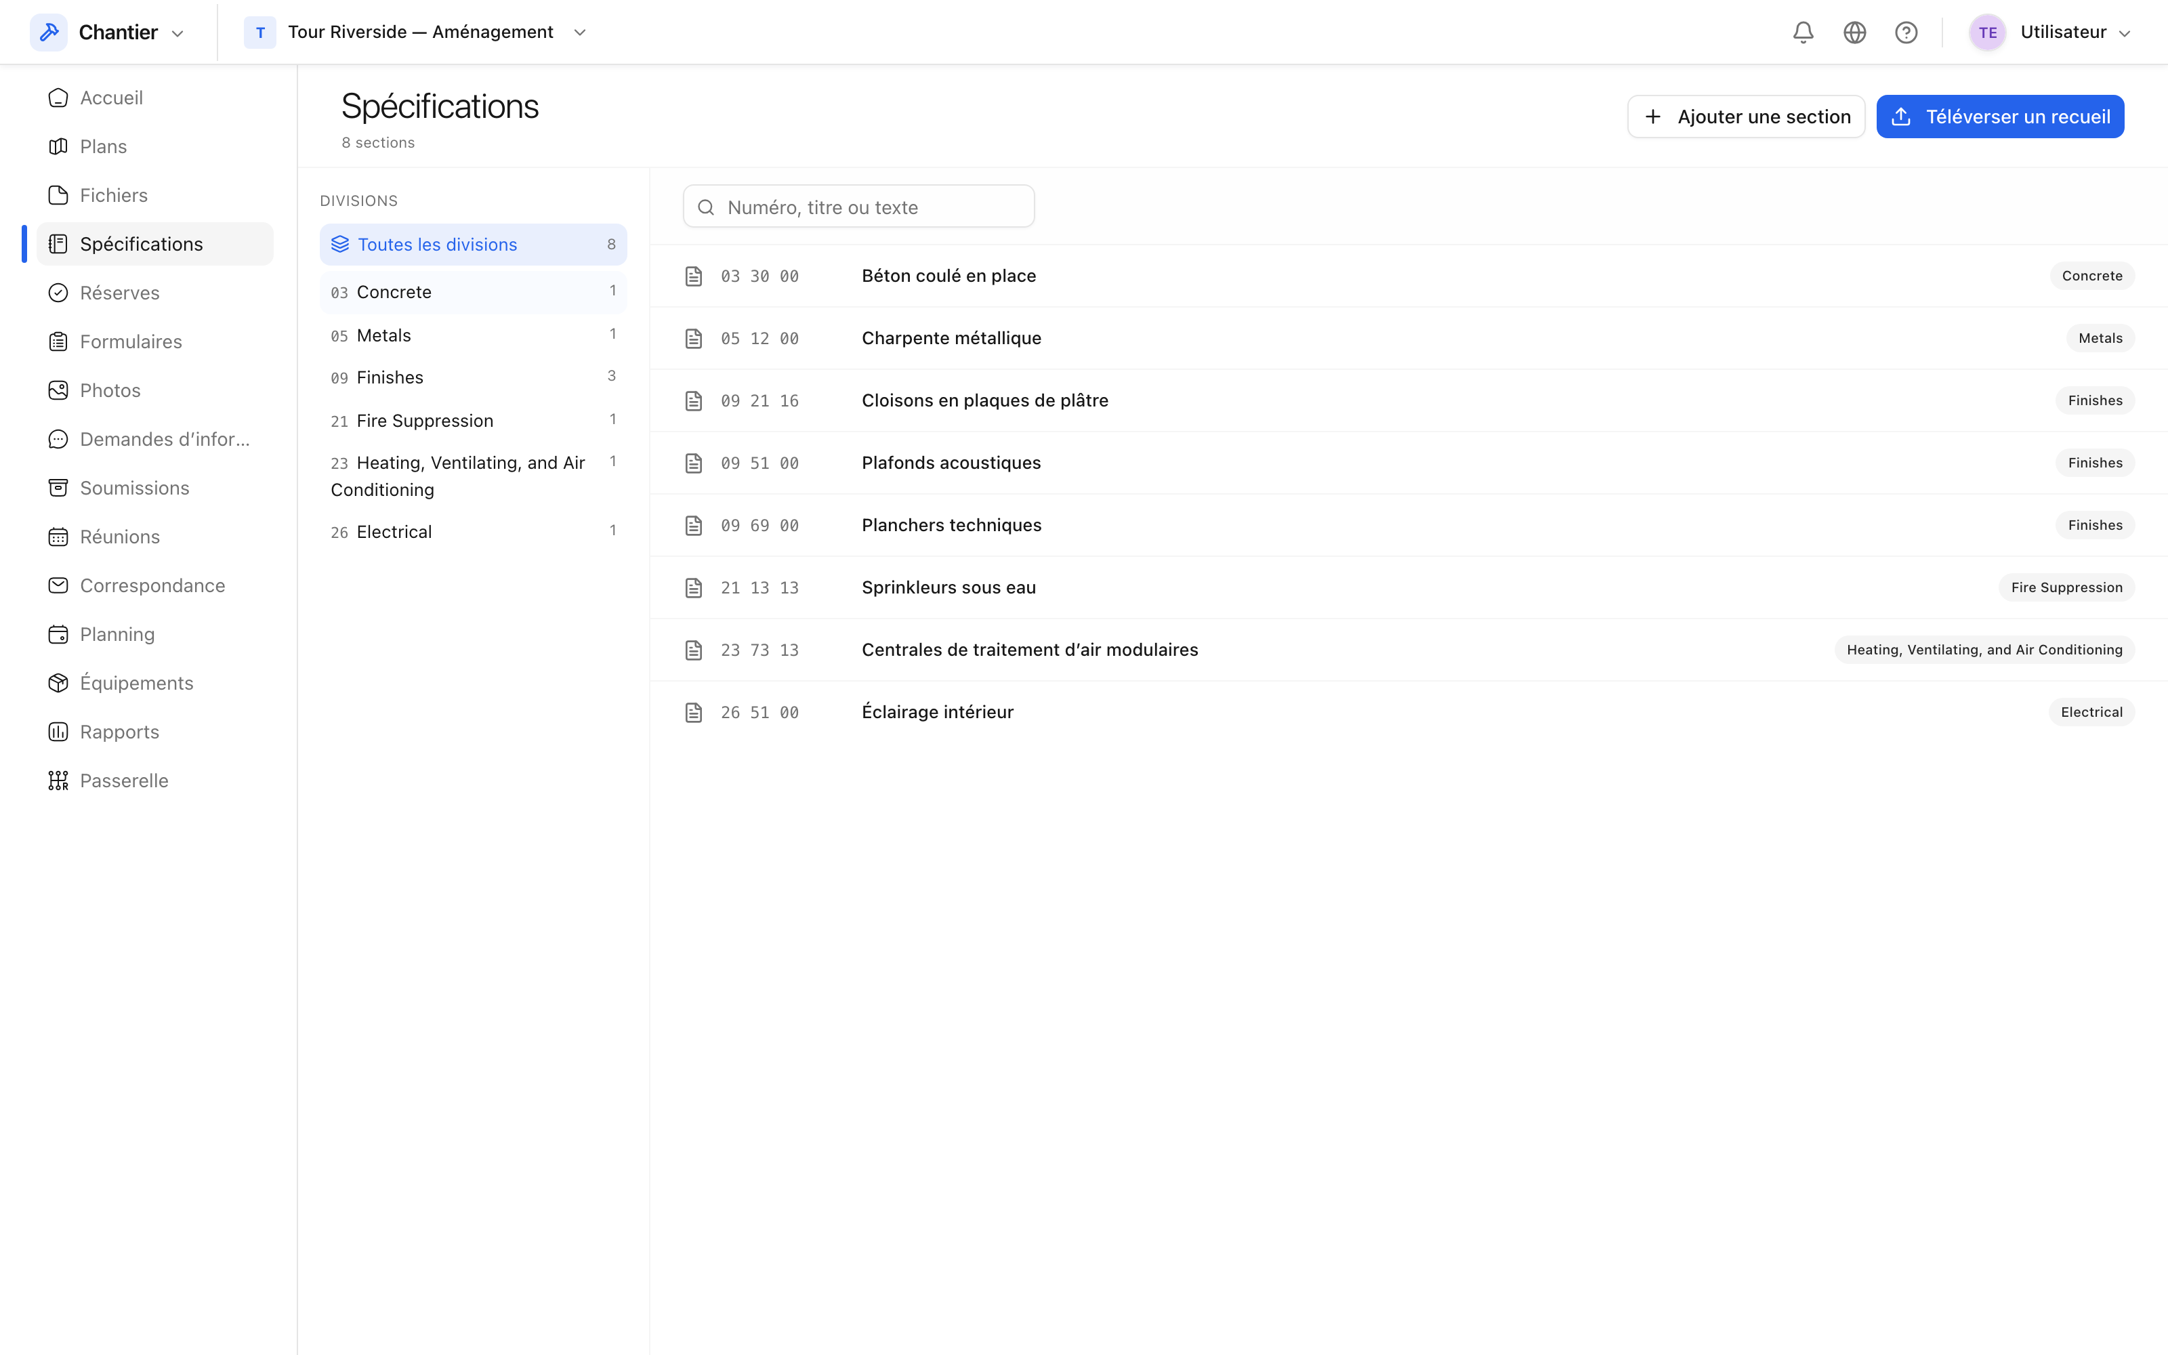2168x1355 pixels.
Task: Open Planning in the sidebar
Action: click(155, 635)
